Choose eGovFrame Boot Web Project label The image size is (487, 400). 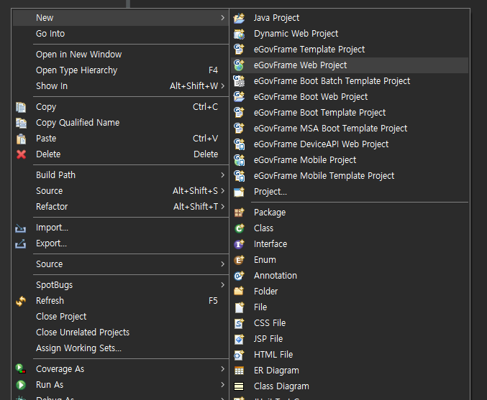click(x=311, y=97)
